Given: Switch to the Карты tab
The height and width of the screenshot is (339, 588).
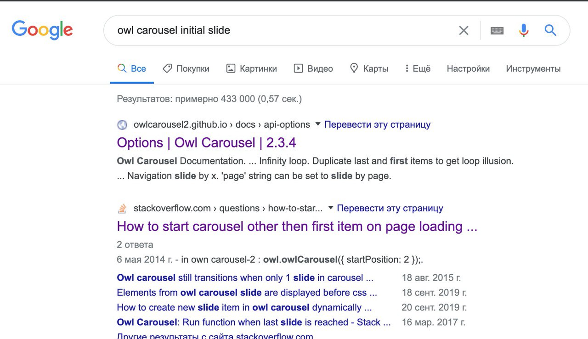Looking at the screenshot, I should click(369, 69).
